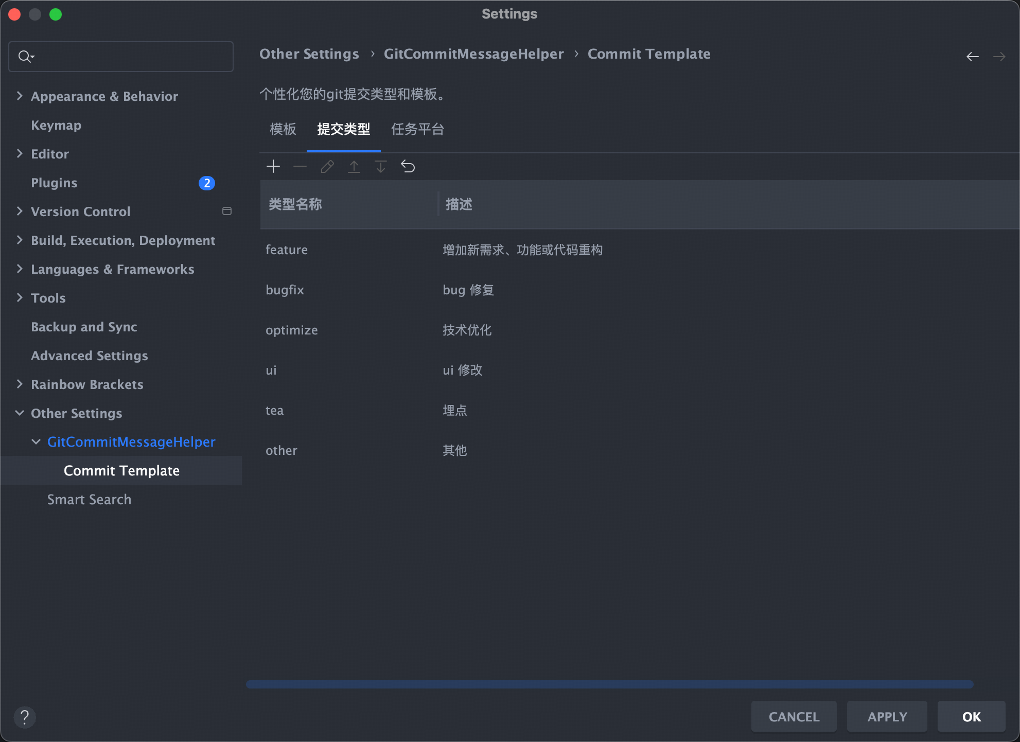Click the move up arrow icon
The image size is (1020, 742).
pyautogui.click(x=354, y=166)
